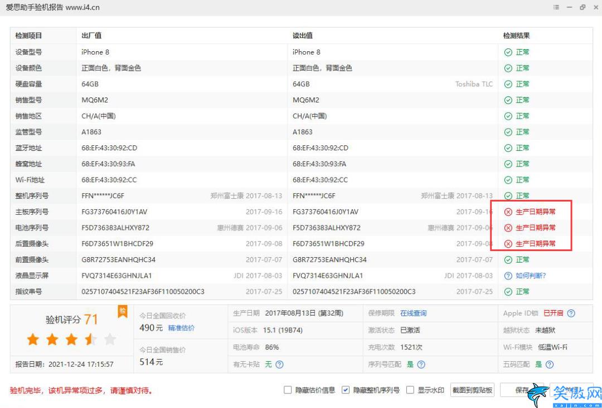The height and width of the screenshot is (408, 602).
Task: Click the green check icon for 蓝牙地址
Action: (x=508, y=148)
